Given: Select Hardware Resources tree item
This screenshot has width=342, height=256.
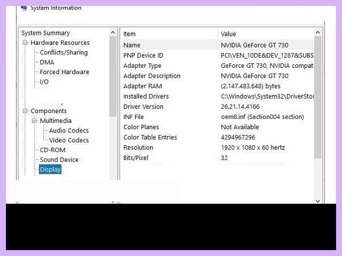Looking at the screenshot, I should coord(60,43).
